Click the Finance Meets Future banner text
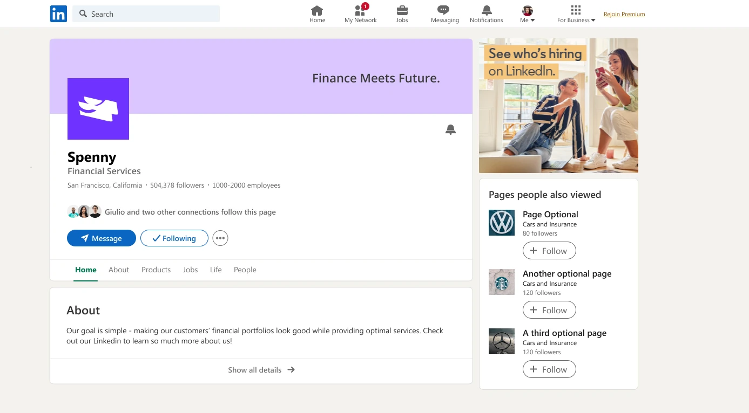The width and height of the screenshot is (749, 413). pyautogui.click(x=376, y=78)
